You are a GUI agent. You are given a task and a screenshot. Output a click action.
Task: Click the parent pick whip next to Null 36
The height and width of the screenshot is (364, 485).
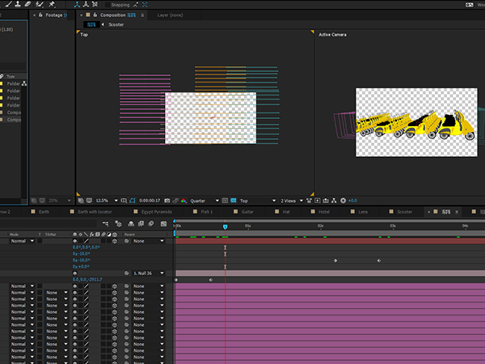pos(127,273)
